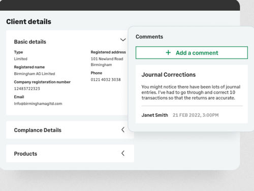Select registered name Birmingham AG Limited

tap(35, 74)
